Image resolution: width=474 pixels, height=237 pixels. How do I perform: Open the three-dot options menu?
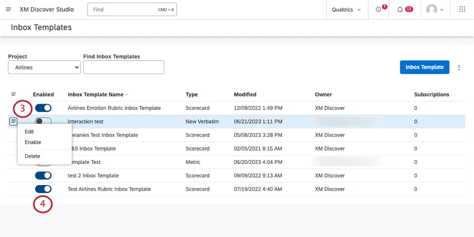point(459,67)
